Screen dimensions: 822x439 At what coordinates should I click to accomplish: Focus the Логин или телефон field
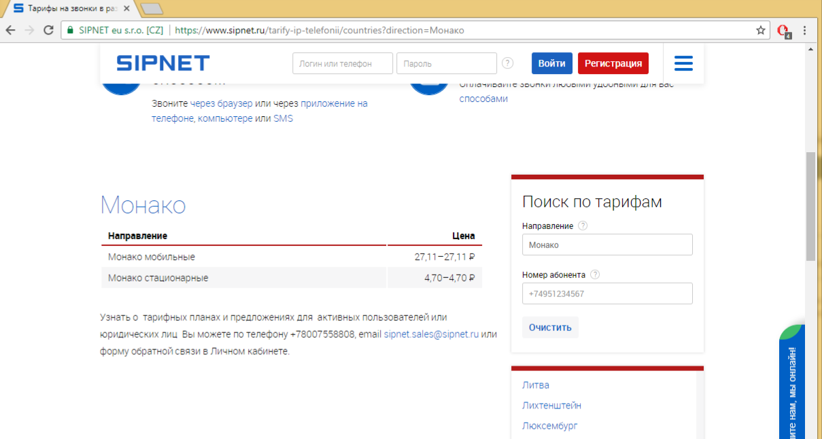[x=343, y=63]
